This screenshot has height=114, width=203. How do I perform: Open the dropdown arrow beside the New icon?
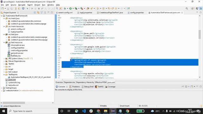point(5,9)
